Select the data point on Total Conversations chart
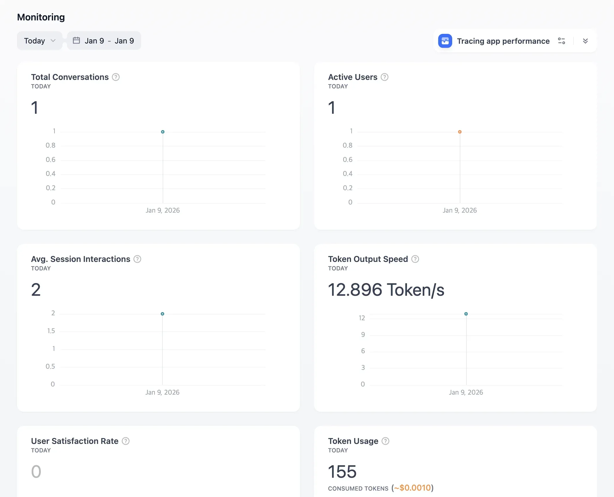Screen dimensions: 614x497 pyautogui.click(x=163, y=132)
